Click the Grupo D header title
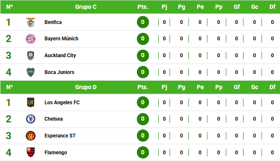Viewport: 280px width, 161px height. pos(86,87)
